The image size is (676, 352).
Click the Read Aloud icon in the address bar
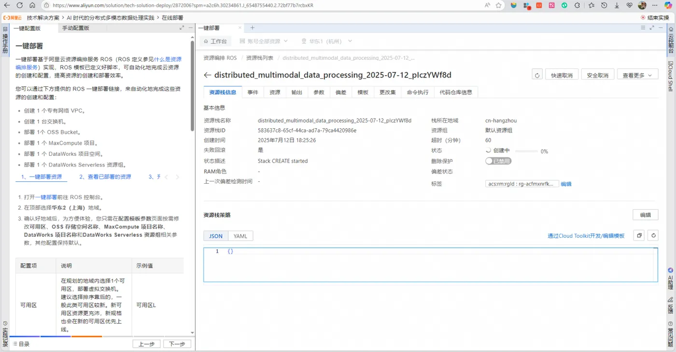487,5
